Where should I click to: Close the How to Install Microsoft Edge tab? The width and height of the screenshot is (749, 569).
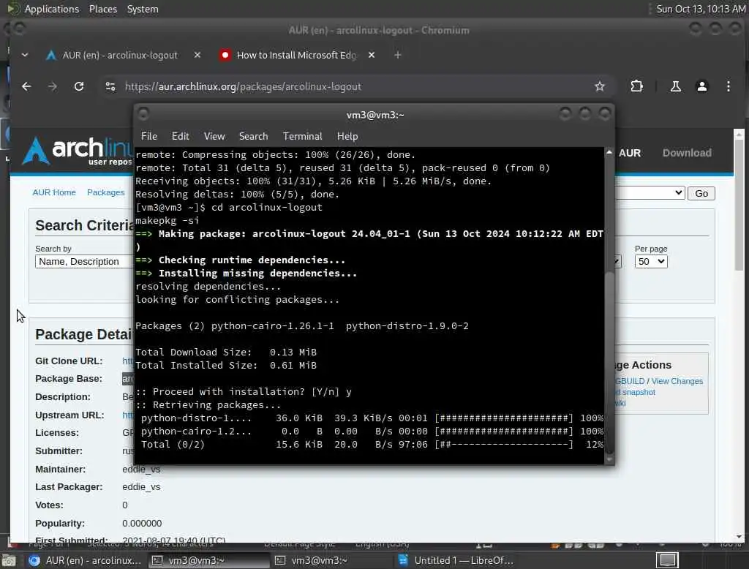pos(371,55)
